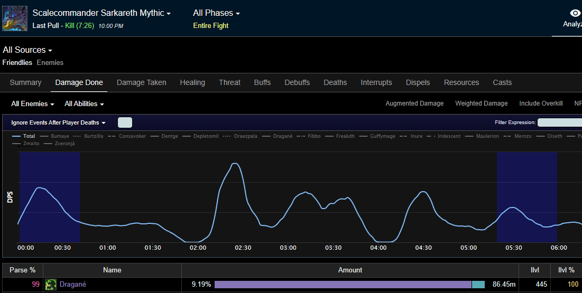Click the Parse % column header
This screenshot has height=293, width=582.
[23, 270]
